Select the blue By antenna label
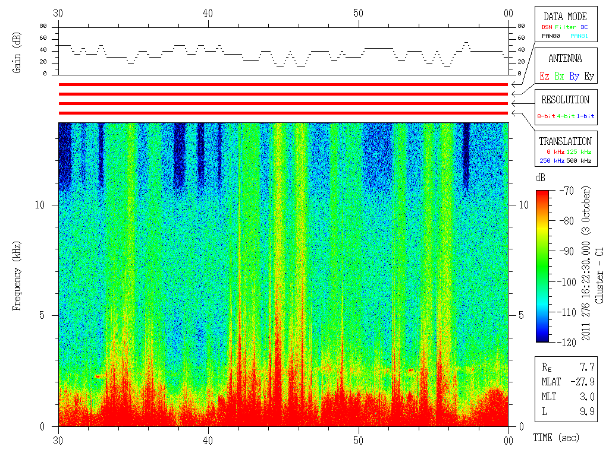The image size is (609, 456). 574,77
